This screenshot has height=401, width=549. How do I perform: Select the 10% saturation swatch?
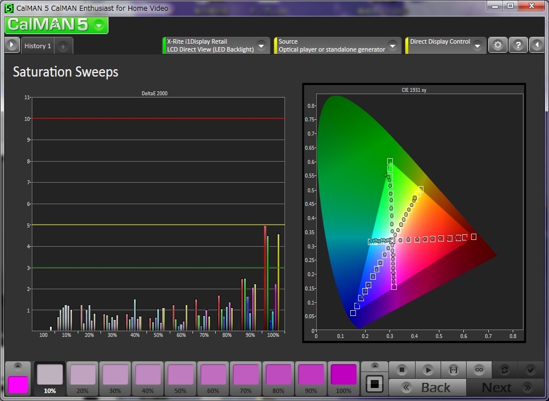(50, 378)
